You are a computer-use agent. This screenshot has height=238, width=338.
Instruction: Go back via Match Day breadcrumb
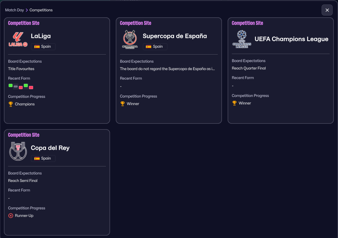coord(14,10)
